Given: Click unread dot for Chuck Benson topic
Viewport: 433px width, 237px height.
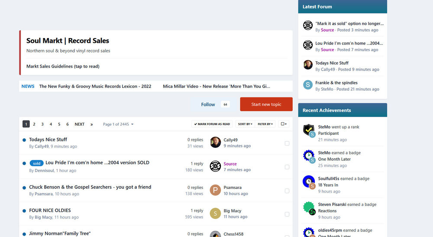Looking at the screenshot, I should point(24,188).
